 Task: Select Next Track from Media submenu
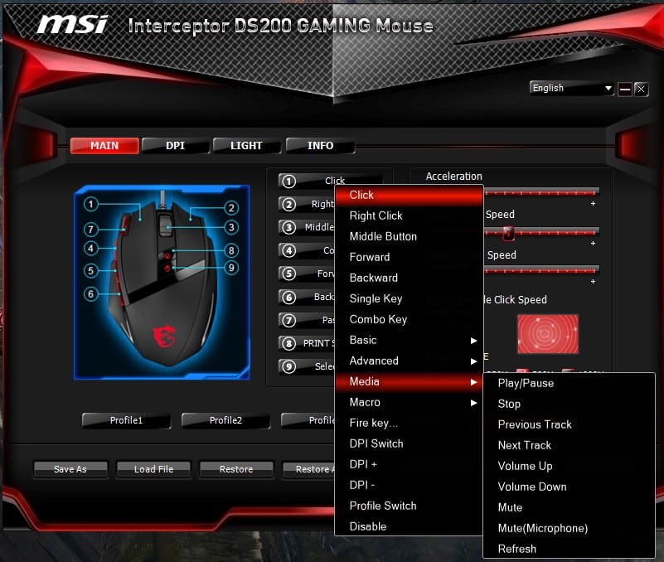[x=569, y=445]
